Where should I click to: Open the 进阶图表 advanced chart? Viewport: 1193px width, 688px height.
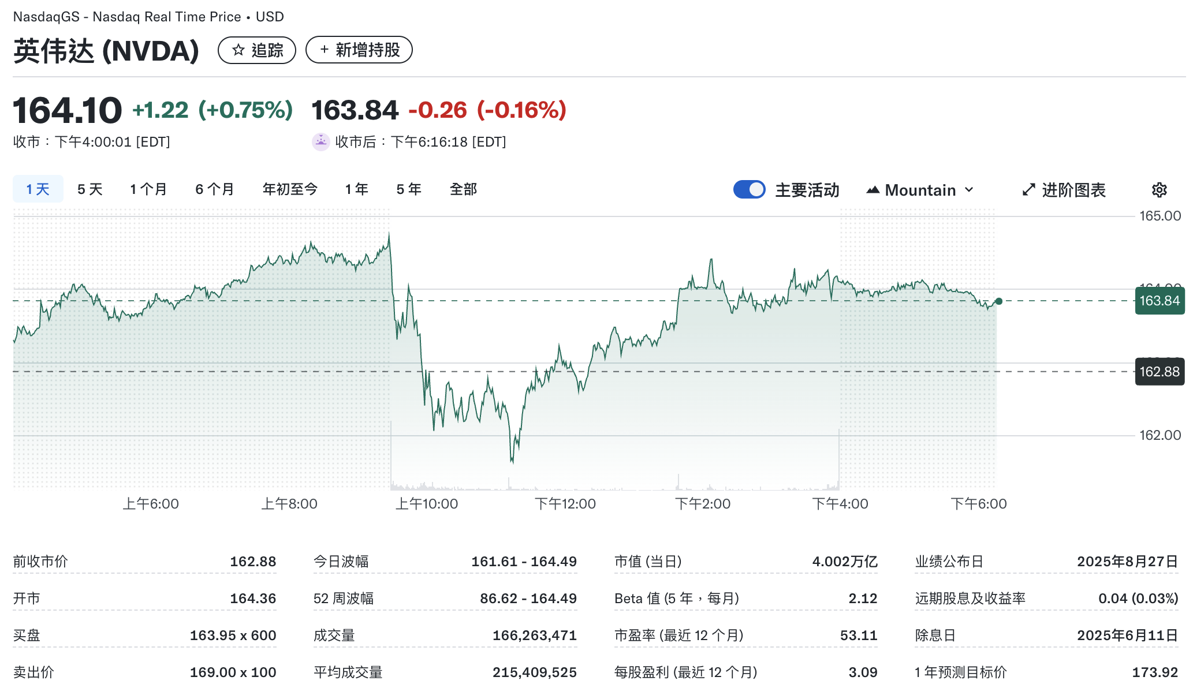pos(1064,190)
